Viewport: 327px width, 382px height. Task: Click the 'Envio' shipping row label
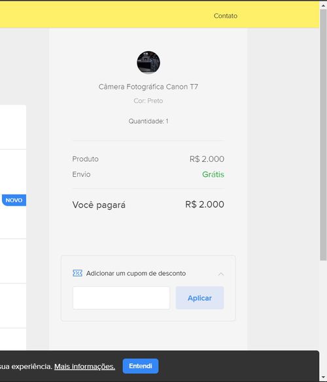81,174
